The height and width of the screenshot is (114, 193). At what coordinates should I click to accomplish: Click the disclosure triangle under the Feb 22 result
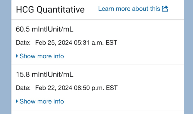(x=17, y=101)
